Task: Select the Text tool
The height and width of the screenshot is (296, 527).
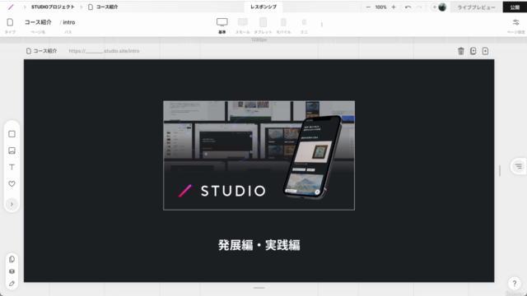Action: (x=12, y=167)
